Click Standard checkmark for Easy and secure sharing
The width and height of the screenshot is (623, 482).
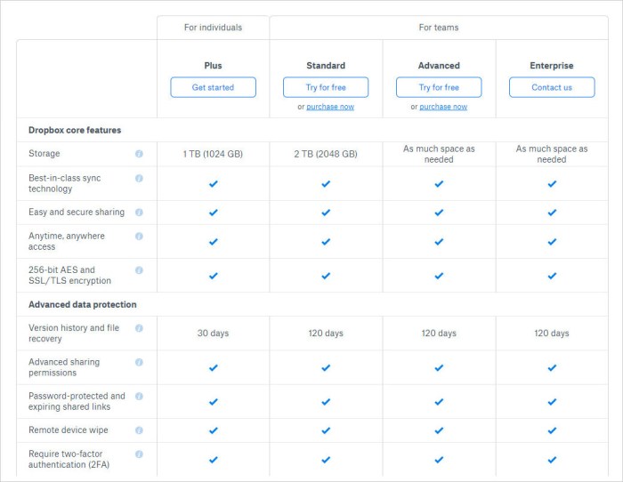(326, 213)
